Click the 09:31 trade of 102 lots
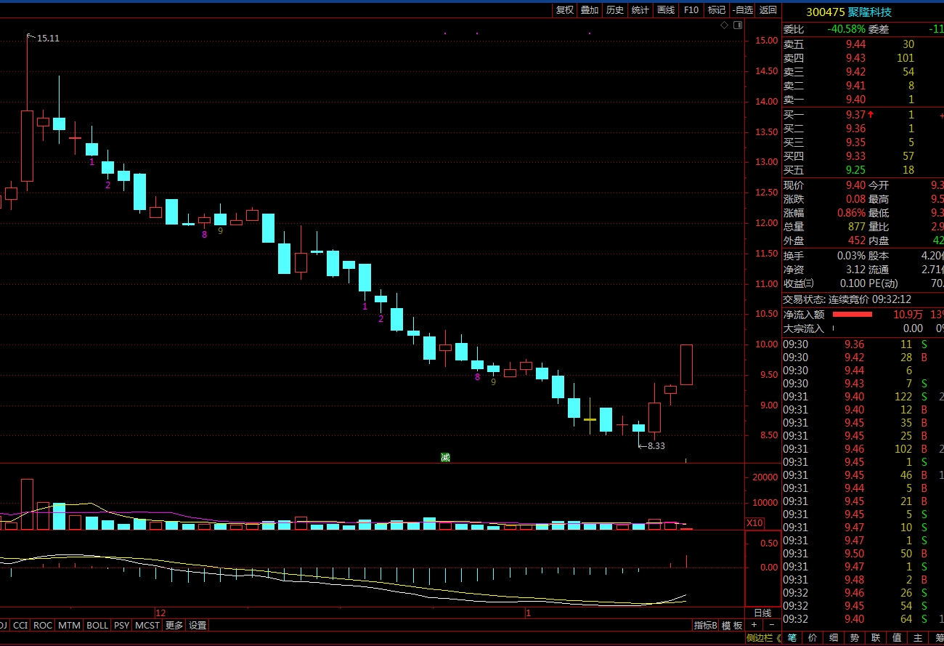Screen dimensions: 944x646 click(x=863, y=449)
